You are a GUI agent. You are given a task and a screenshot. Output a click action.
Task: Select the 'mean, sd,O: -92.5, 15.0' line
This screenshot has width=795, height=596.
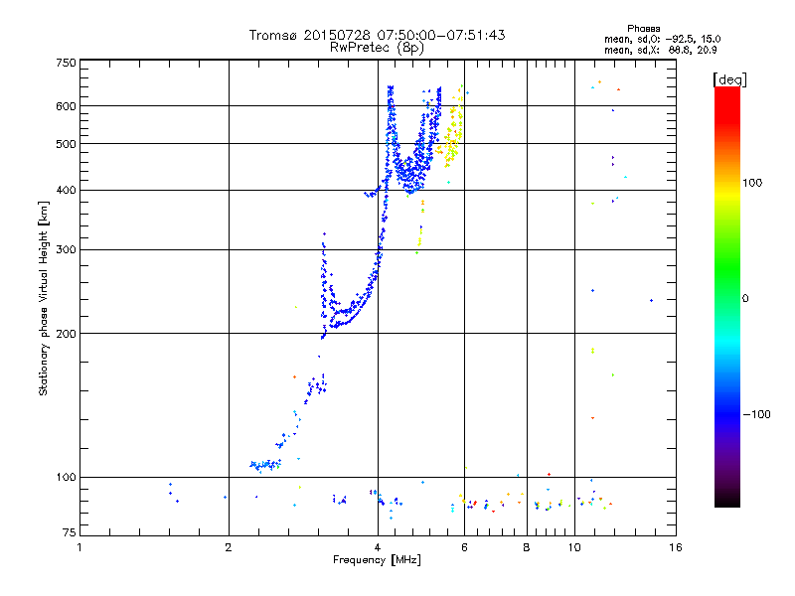pos(662,39)
